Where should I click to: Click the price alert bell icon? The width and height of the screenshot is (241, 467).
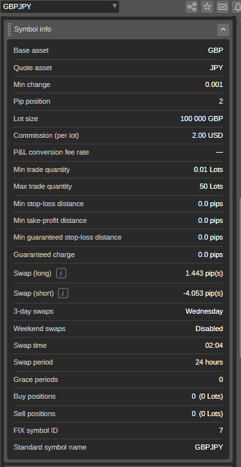pos(237,6)
